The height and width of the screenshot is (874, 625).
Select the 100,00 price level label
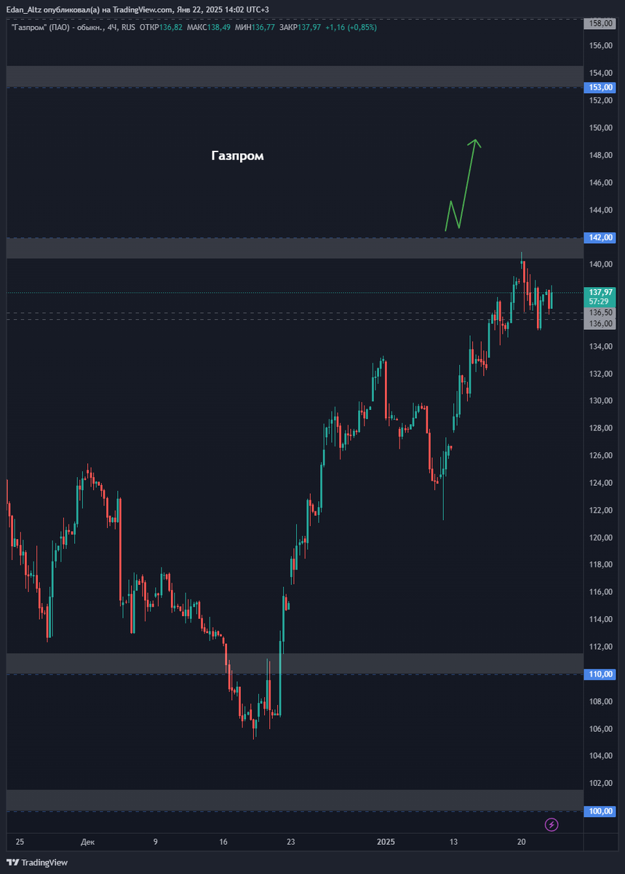coord(601,811)
